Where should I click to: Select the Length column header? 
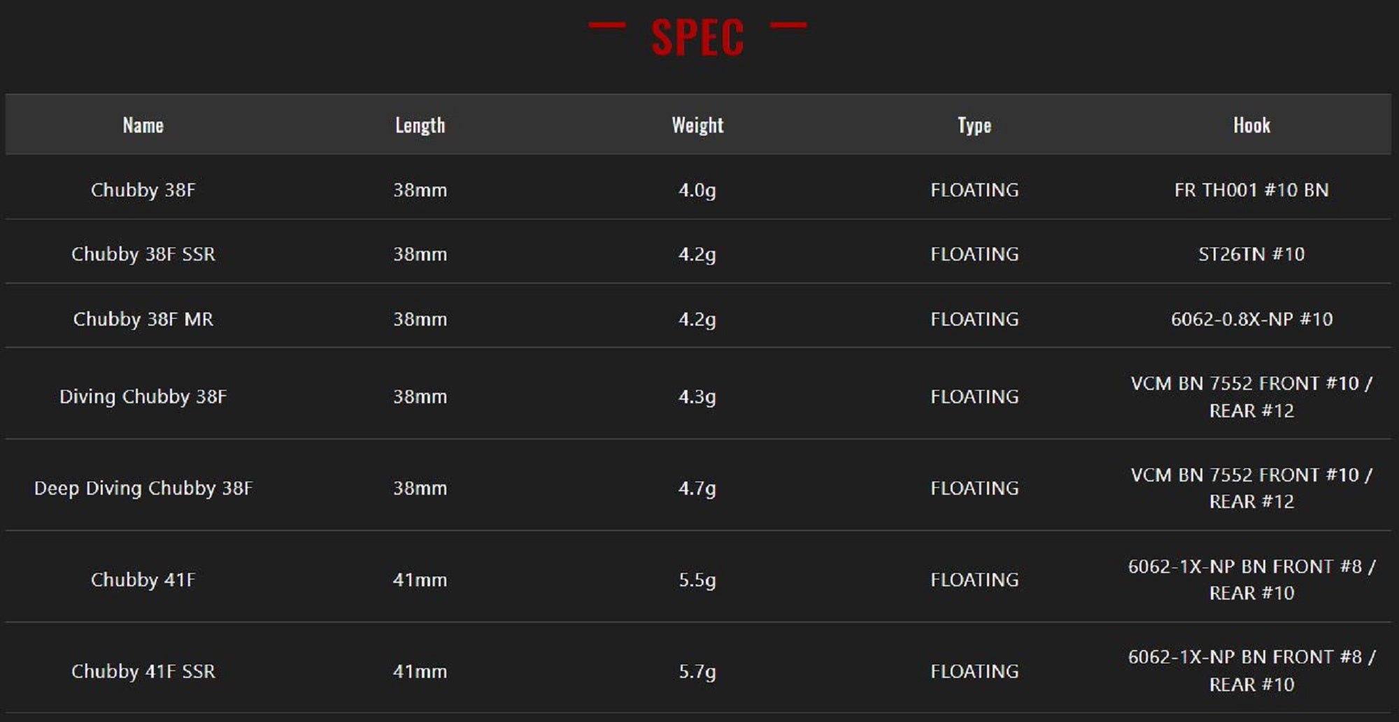point(420,125)
